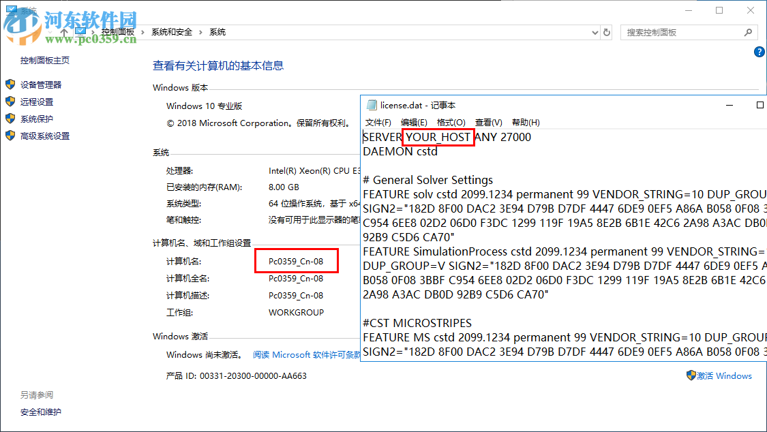This screenshot has height=432, width=767.
Task: Click the notepad icon on license.dat title bar
Action: coord(372,104)
